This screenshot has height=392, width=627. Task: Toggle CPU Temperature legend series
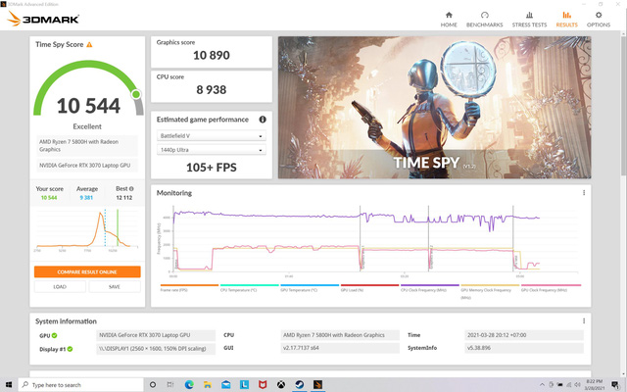(x=249, y=288)
